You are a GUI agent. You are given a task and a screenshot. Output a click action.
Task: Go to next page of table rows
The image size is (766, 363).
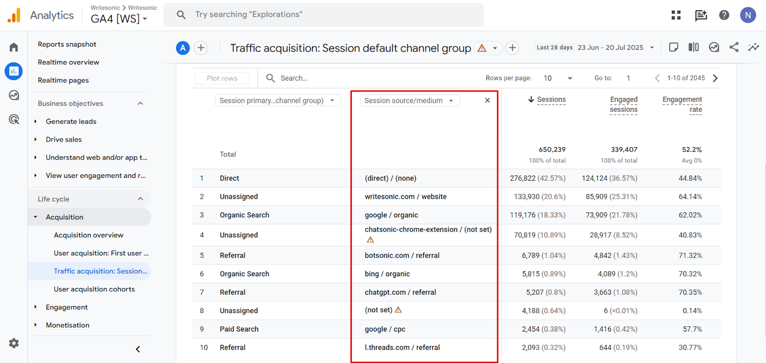(715, 78)
